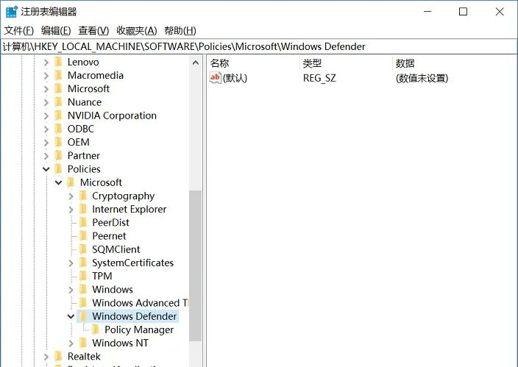This screenshot has width=518, height=367.
Task: Expand the top-level Microsoft key under SOFTWARE
Action: 46,89
